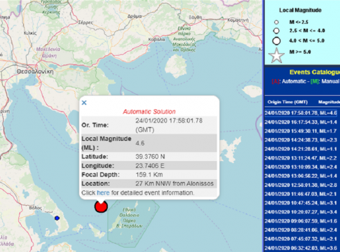340x252 pixels.
Task: Select event 24/01/2020 12:58:01.38, ML=2.8
Action: click(301, 185)
